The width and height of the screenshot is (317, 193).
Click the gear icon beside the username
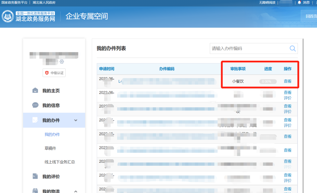pos(62,61)
